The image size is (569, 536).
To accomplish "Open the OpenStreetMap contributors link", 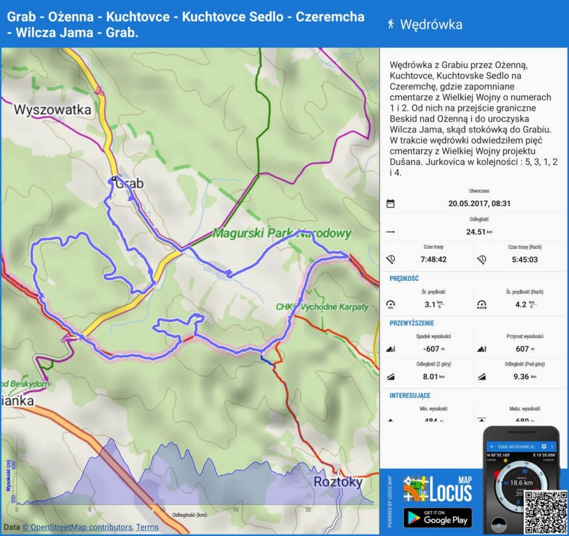I will (77, 527).
